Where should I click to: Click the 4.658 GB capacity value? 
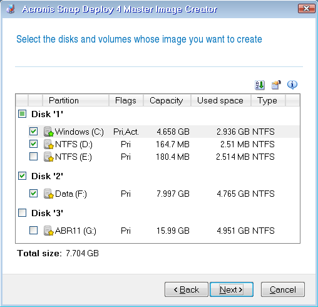click(x=173, y=132)
